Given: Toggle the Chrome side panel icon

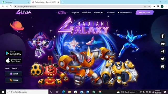Looking at the screenshot, I should (x=158, y=7).
